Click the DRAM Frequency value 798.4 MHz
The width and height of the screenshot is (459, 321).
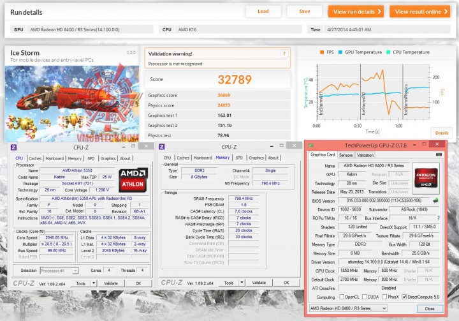pyautogui.click(x=244, y=198)
